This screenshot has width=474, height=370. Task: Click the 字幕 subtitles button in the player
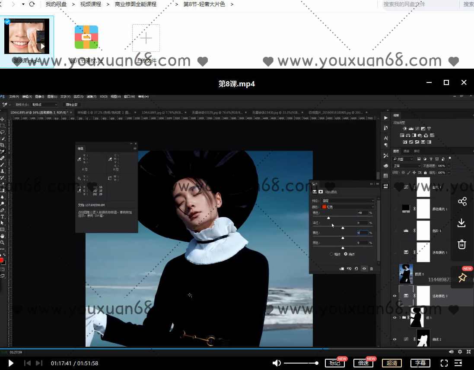pyautogui.click(x=420, y=363)
